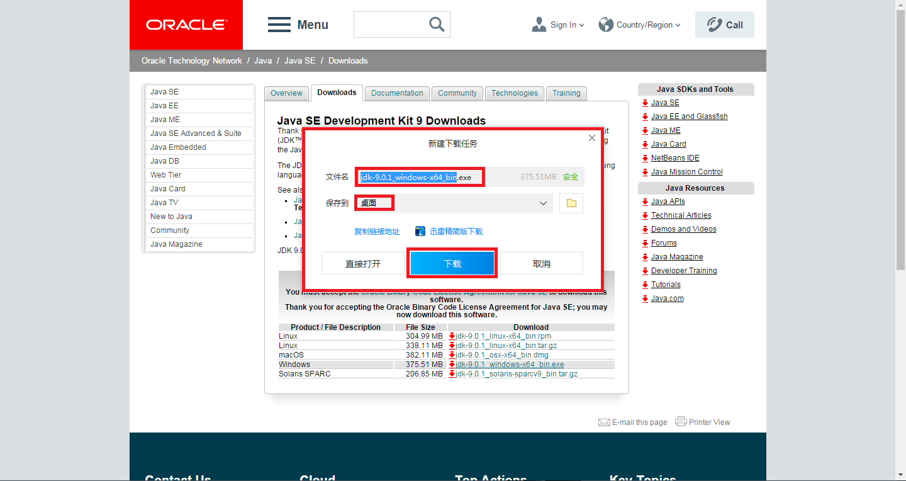Screen dimensions: 906x481
Task: Open Demos and Videos link
Action: pos(683,229)
